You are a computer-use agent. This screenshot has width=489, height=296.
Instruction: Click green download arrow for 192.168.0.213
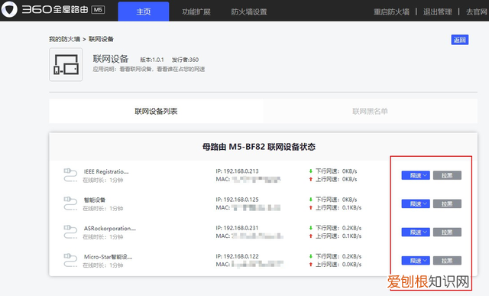coord(311,171)
